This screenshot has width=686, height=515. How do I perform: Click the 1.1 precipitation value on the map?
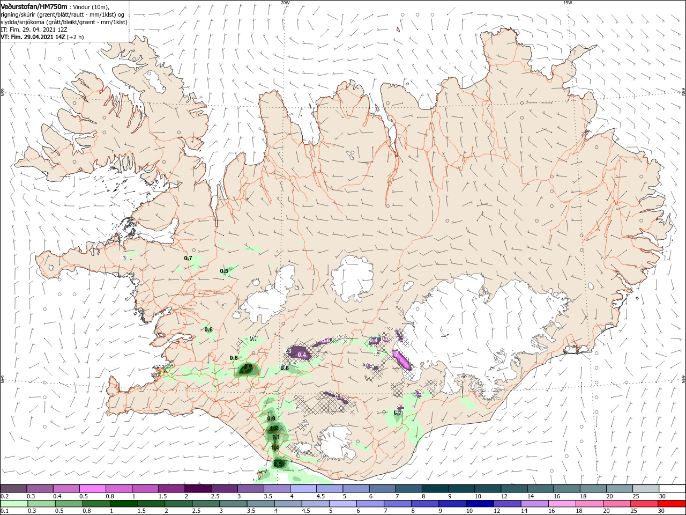tap(277, 437)
